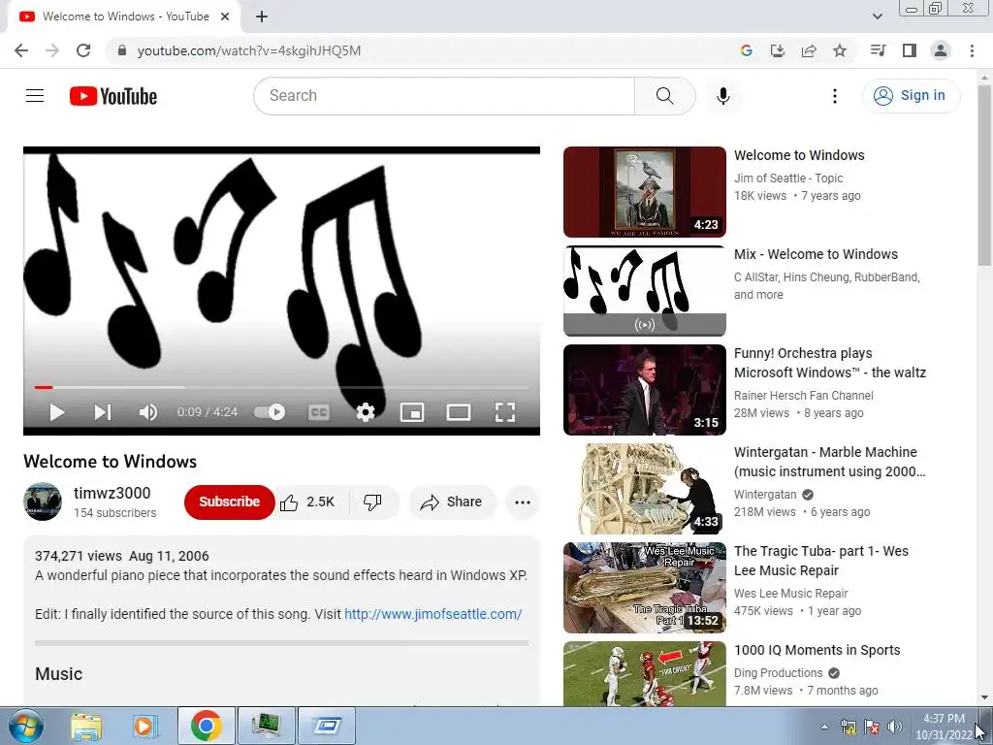Image resolution: width=993 pixels, height=745 pixels.
Task: Toggle the autoplay switch
Action: pyautogui.click(x=270, y=412)
